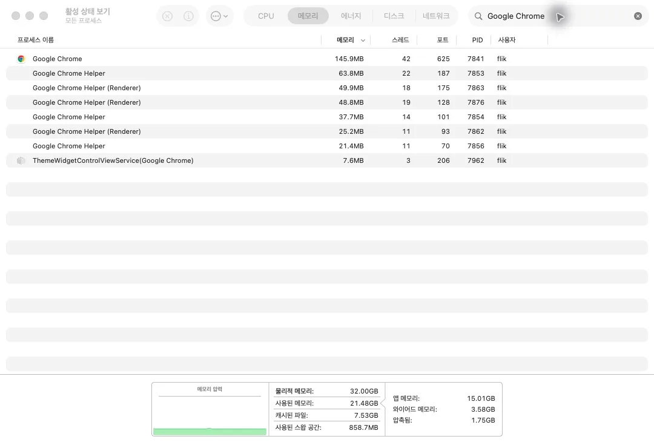The width and height of the screenshot is (654, 445).
Task: Switch to the 에너지 tab
Action: 351,16
